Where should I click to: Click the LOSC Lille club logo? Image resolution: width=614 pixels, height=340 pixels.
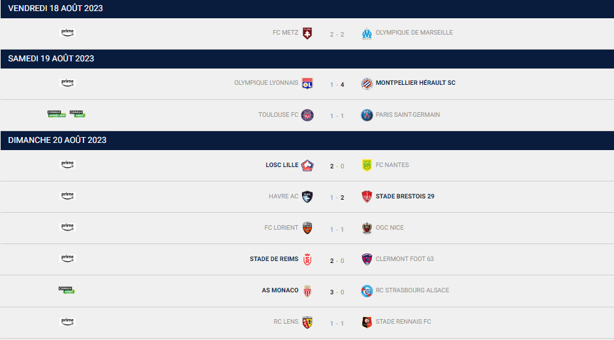307,165
